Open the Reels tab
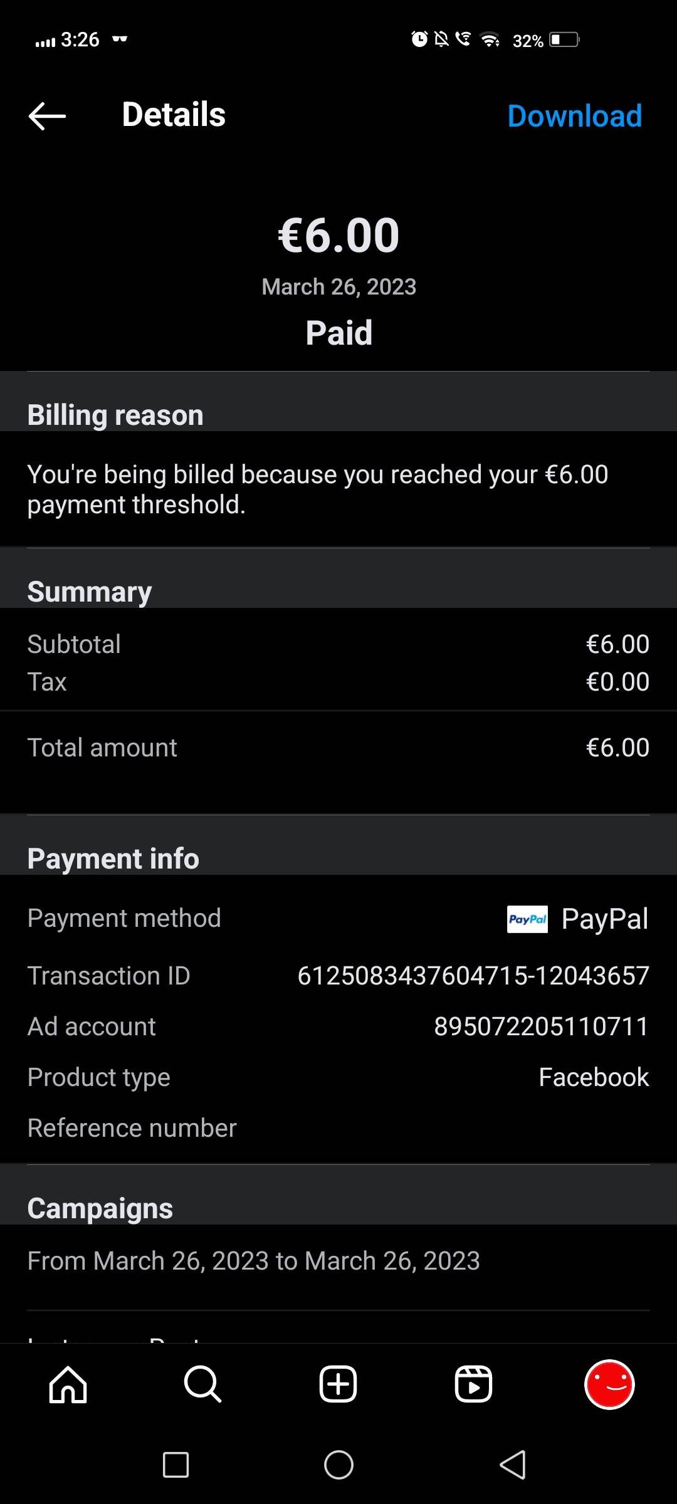Viewport: 677px width, 1504px height. [x=473, y=1384]
